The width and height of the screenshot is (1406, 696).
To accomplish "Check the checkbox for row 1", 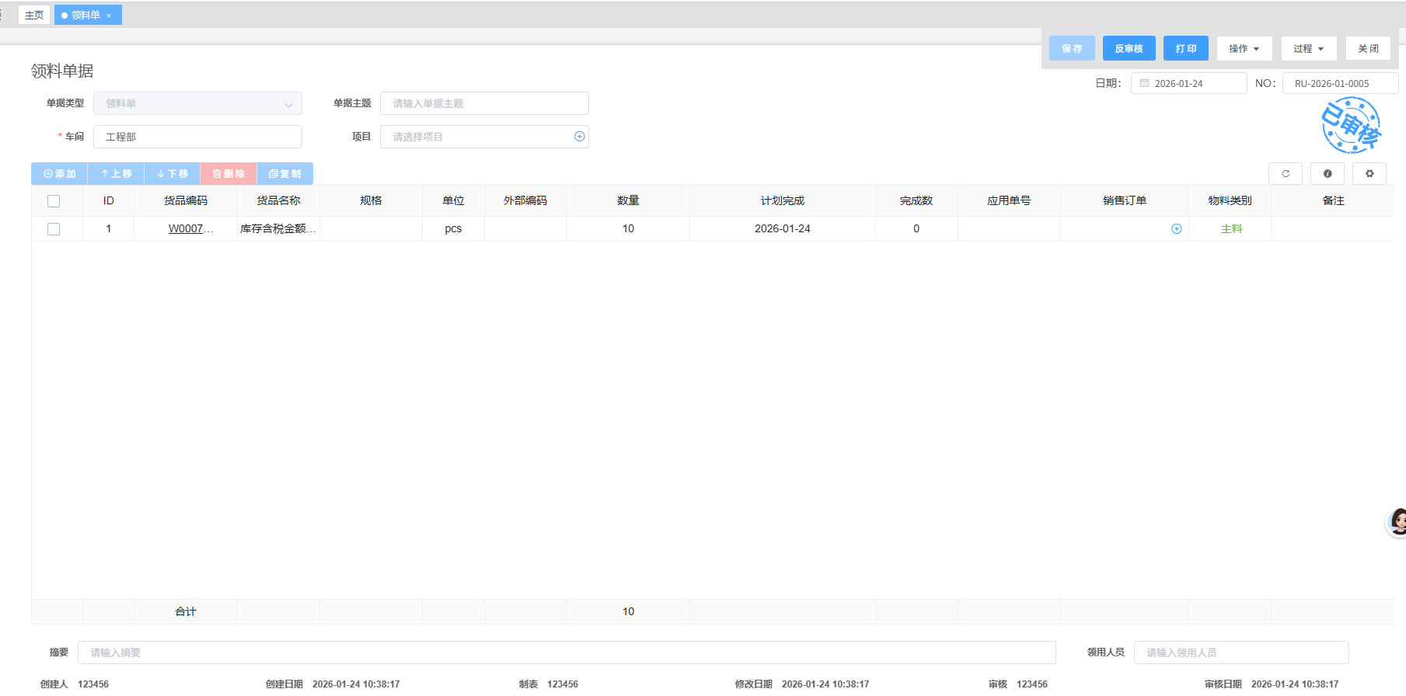I will pyautogui.click(x=54, y=229).
